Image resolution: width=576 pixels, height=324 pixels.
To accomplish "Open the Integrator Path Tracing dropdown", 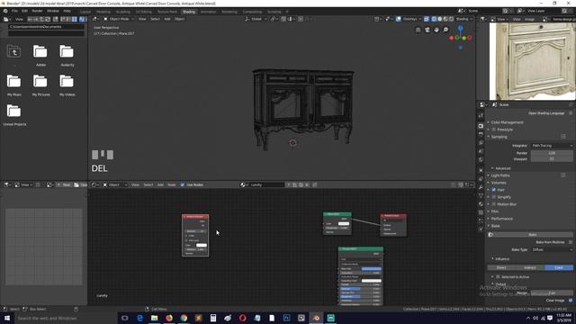I will tap(552, 146).
